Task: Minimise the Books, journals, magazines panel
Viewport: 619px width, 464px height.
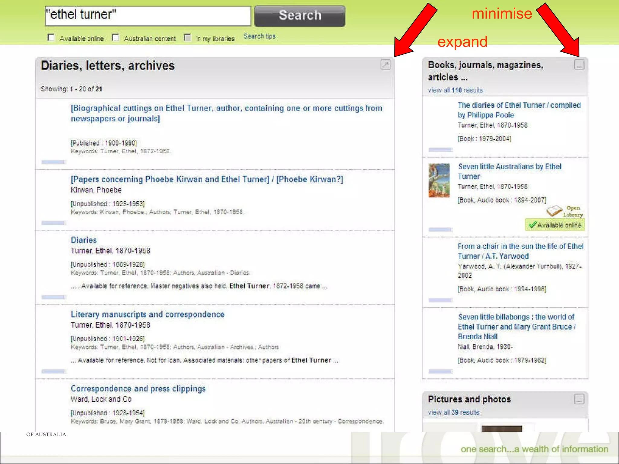Action: coord(579,65)
